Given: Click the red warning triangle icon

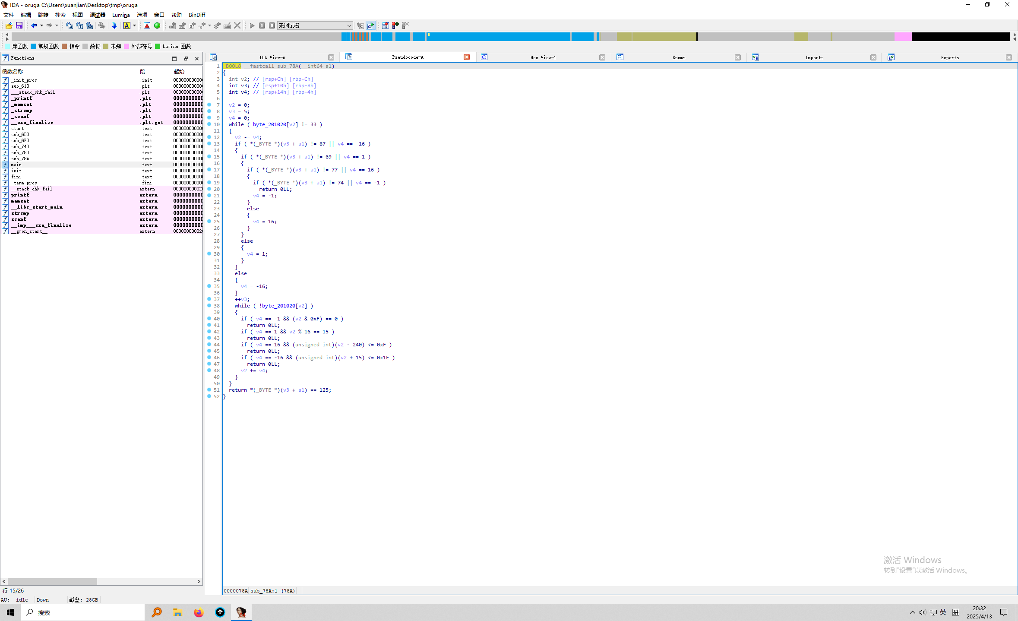Looking at the screenshot, I should pyautogui.click(x=147, y=25).
